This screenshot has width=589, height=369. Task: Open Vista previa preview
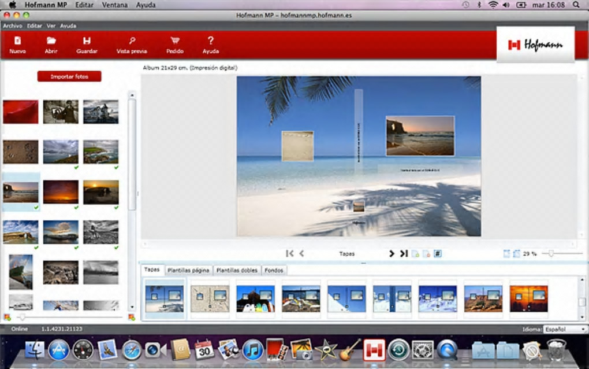132,45
